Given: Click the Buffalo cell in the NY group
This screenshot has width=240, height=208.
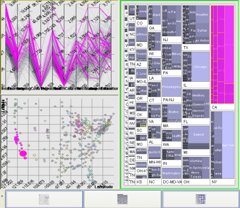Looking at the screenshot, I should [x=218, y=150].
